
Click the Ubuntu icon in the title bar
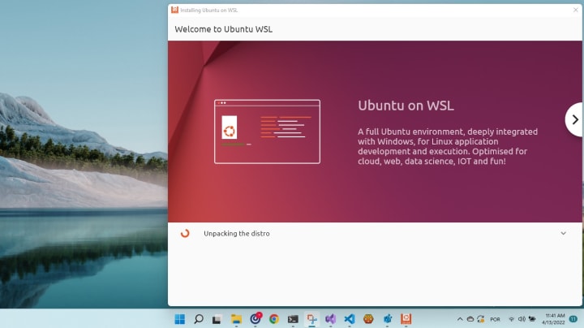174,10
